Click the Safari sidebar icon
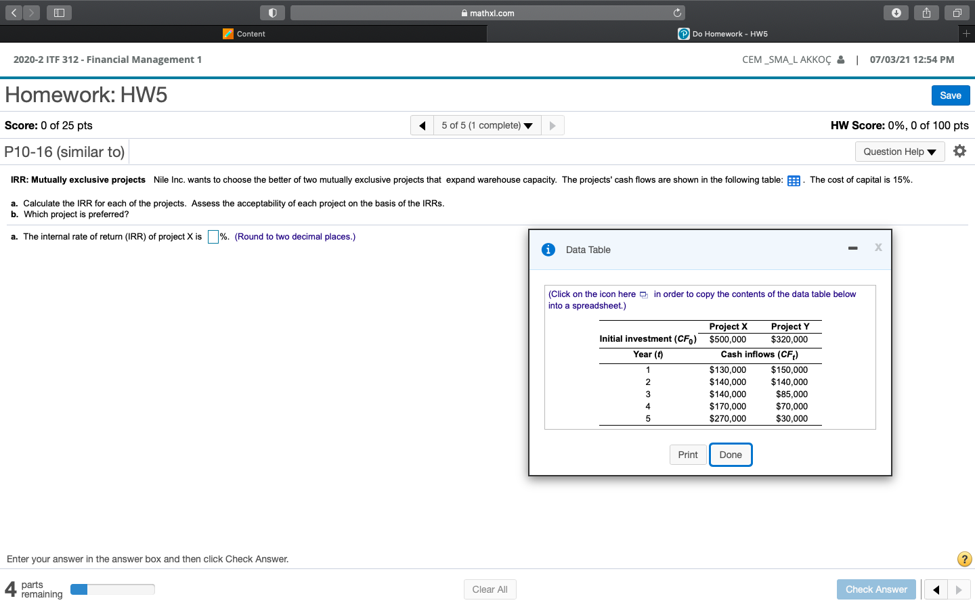The width and height of the screenshot is (975, 609). (x=59, y=12)
